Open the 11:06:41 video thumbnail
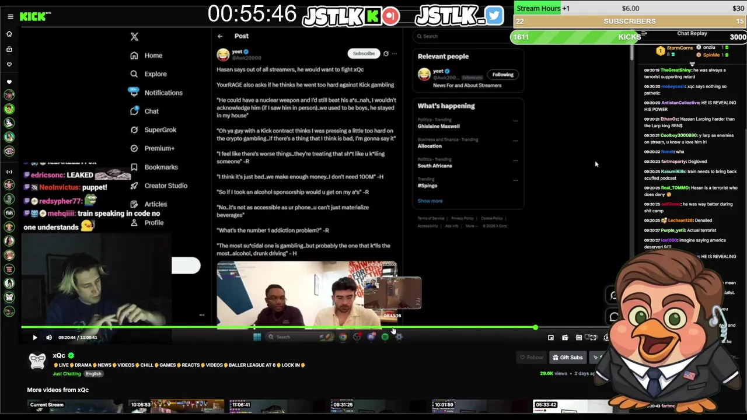 (277, 407)
